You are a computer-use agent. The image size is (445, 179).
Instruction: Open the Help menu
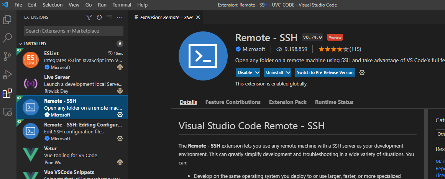click(142, 5)
